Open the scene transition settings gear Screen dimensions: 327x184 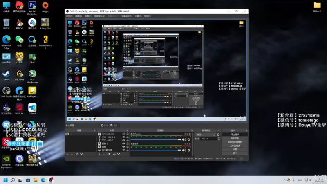[x=218, y=135]
